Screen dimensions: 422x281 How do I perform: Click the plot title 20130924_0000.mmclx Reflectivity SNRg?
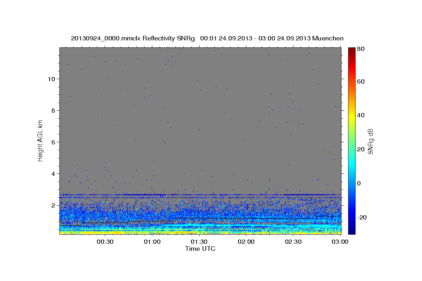207,38
